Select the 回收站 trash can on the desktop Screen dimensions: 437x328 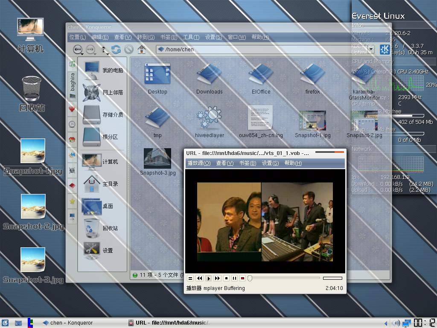(x=32, y=94)
